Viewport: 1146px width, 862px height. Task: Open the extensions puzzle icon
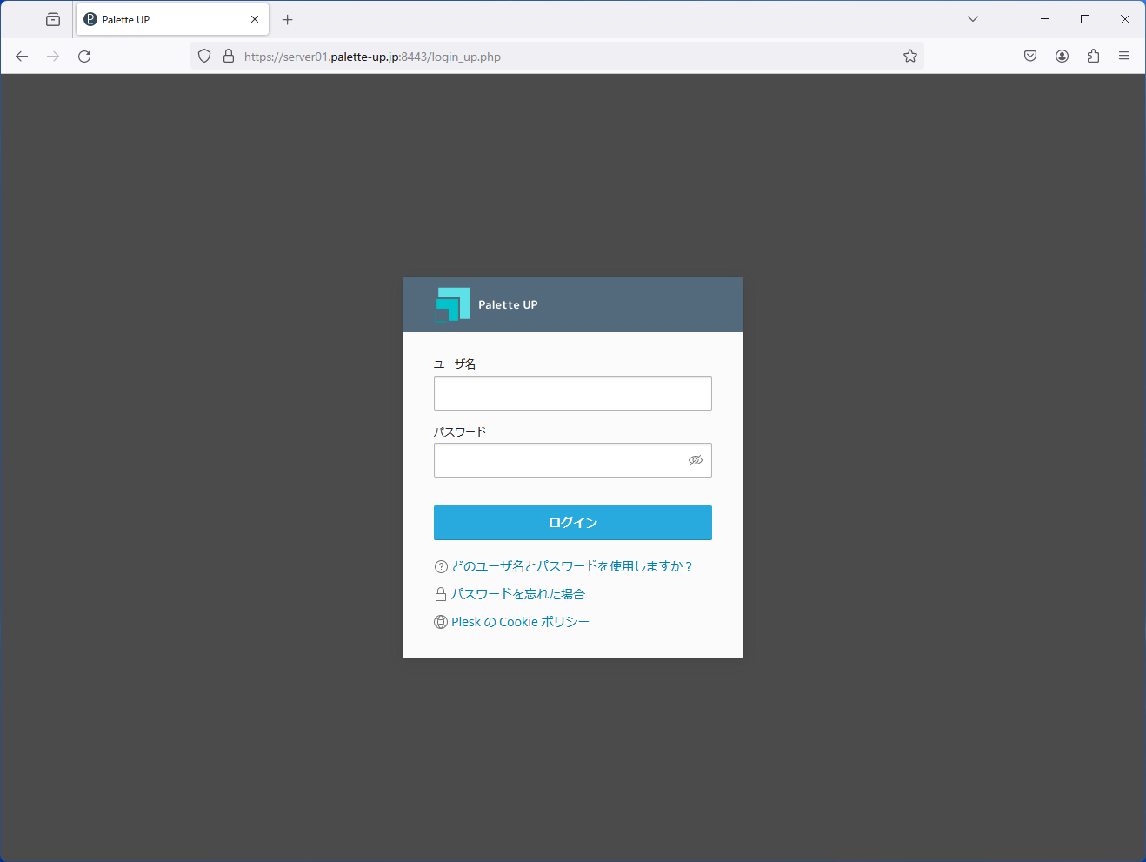click(x=1093, y=57)
